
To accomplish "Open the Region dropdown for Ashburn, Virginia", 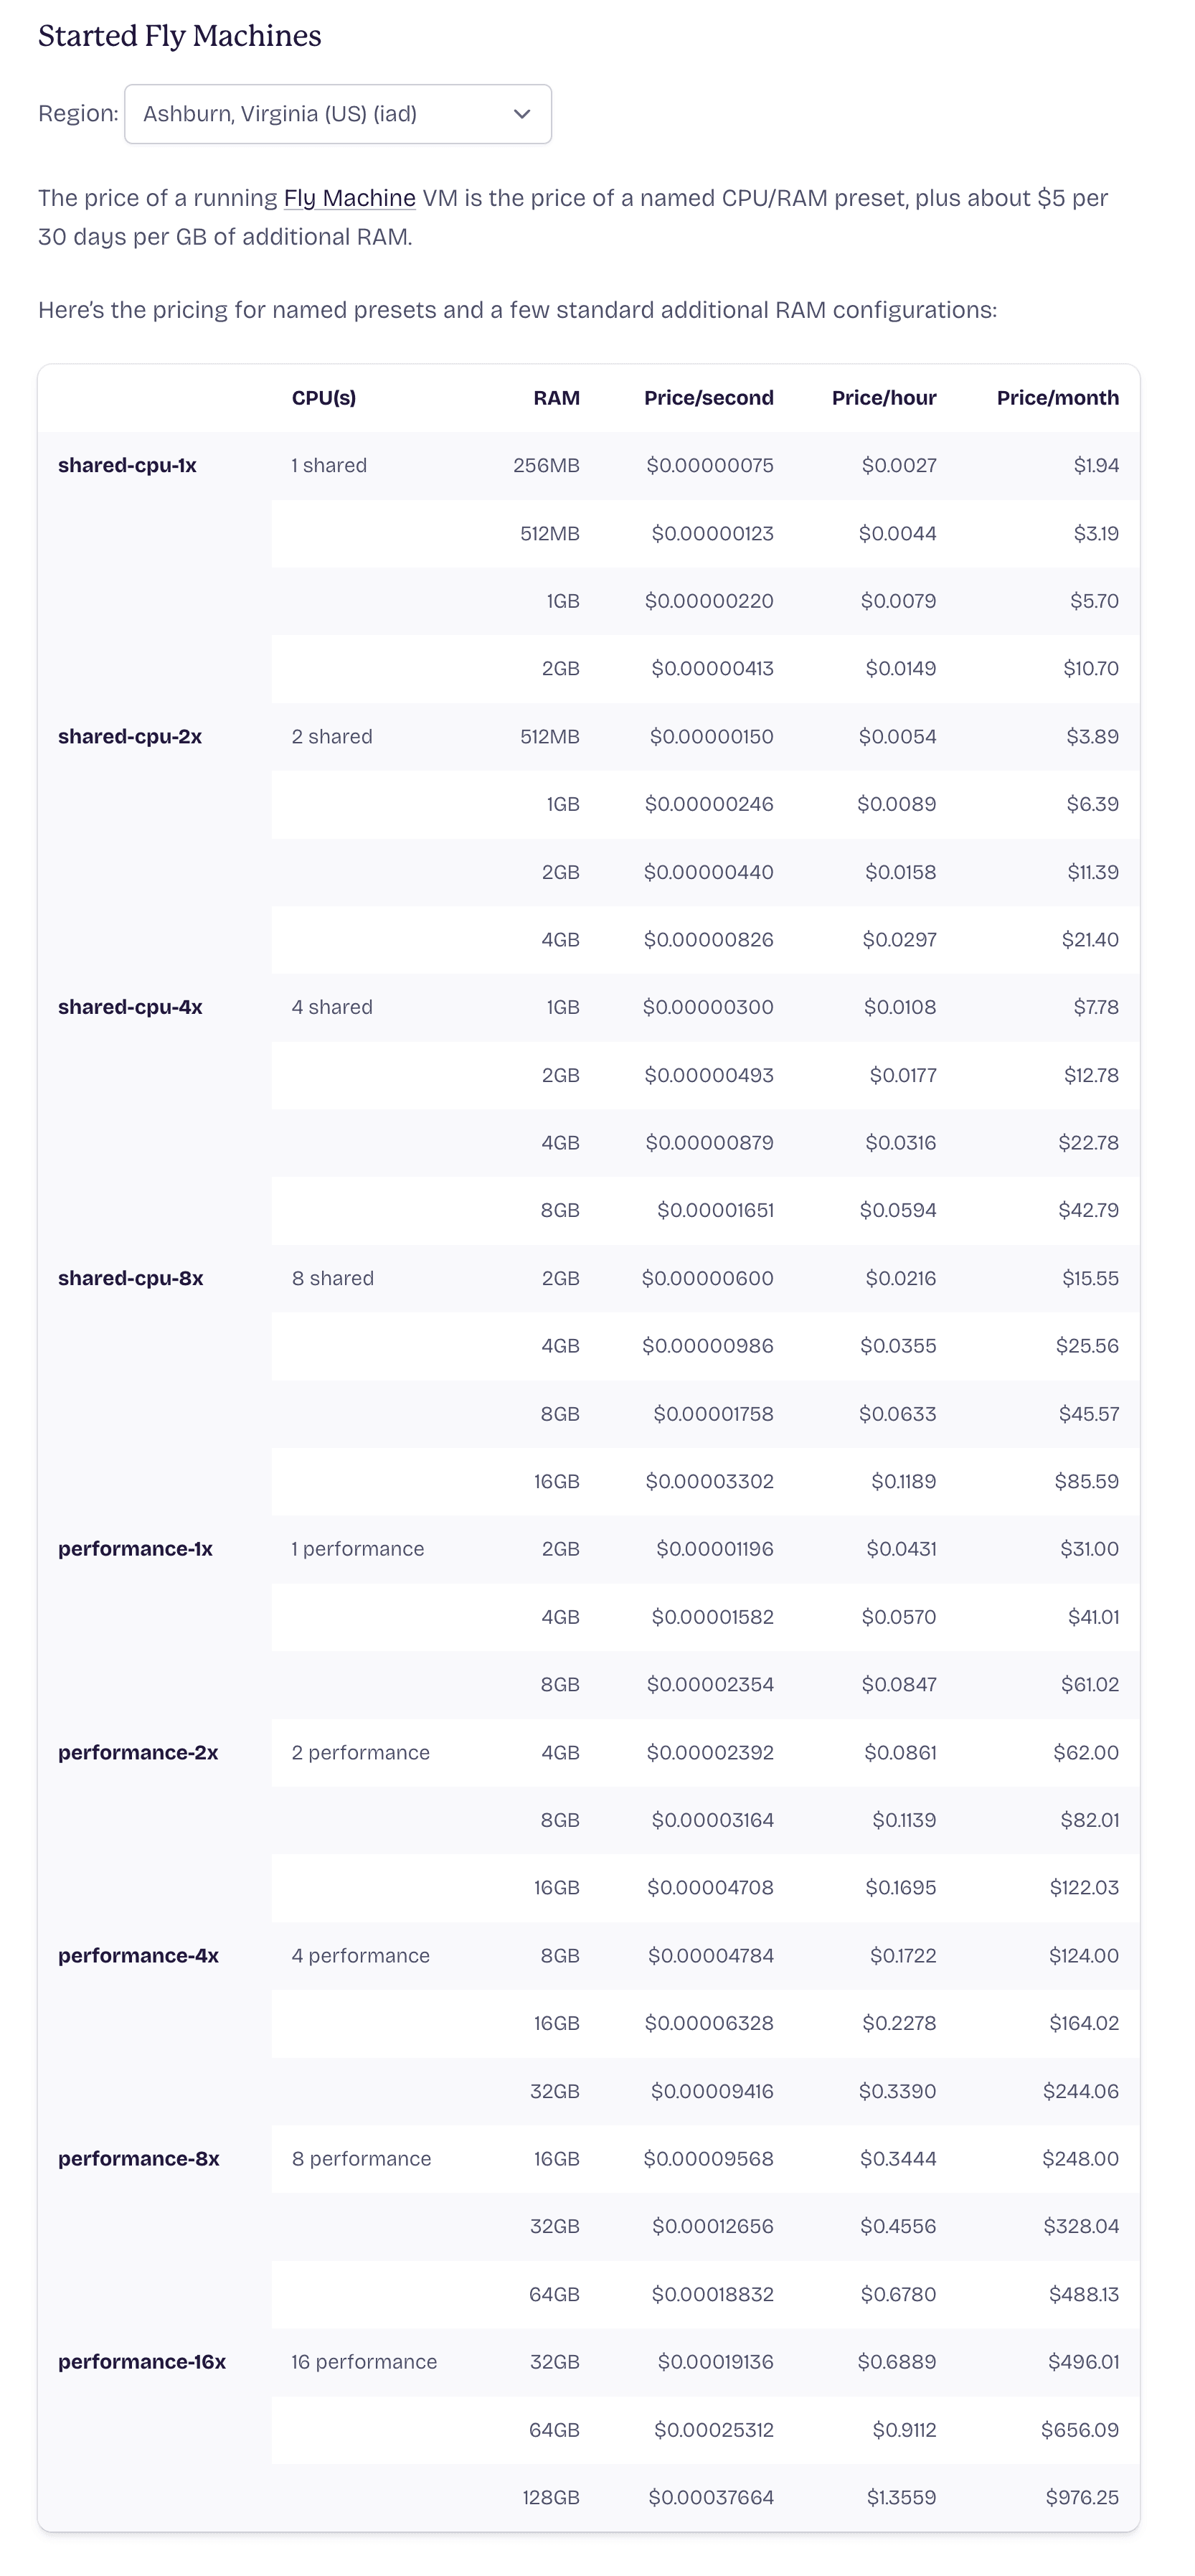I will [337, 114].
